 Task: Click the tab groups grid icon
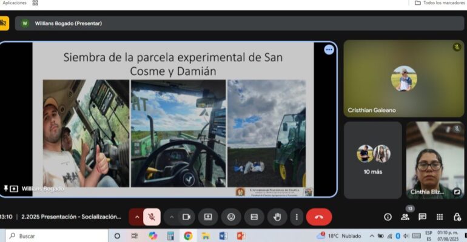tap(35, 2)
